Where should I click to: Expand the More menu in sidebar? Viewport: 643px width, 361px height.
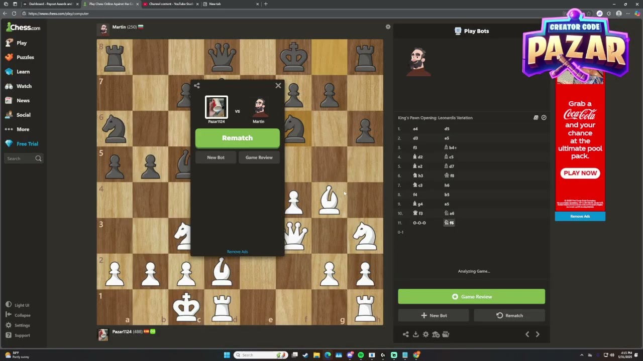tap(18, 129)
